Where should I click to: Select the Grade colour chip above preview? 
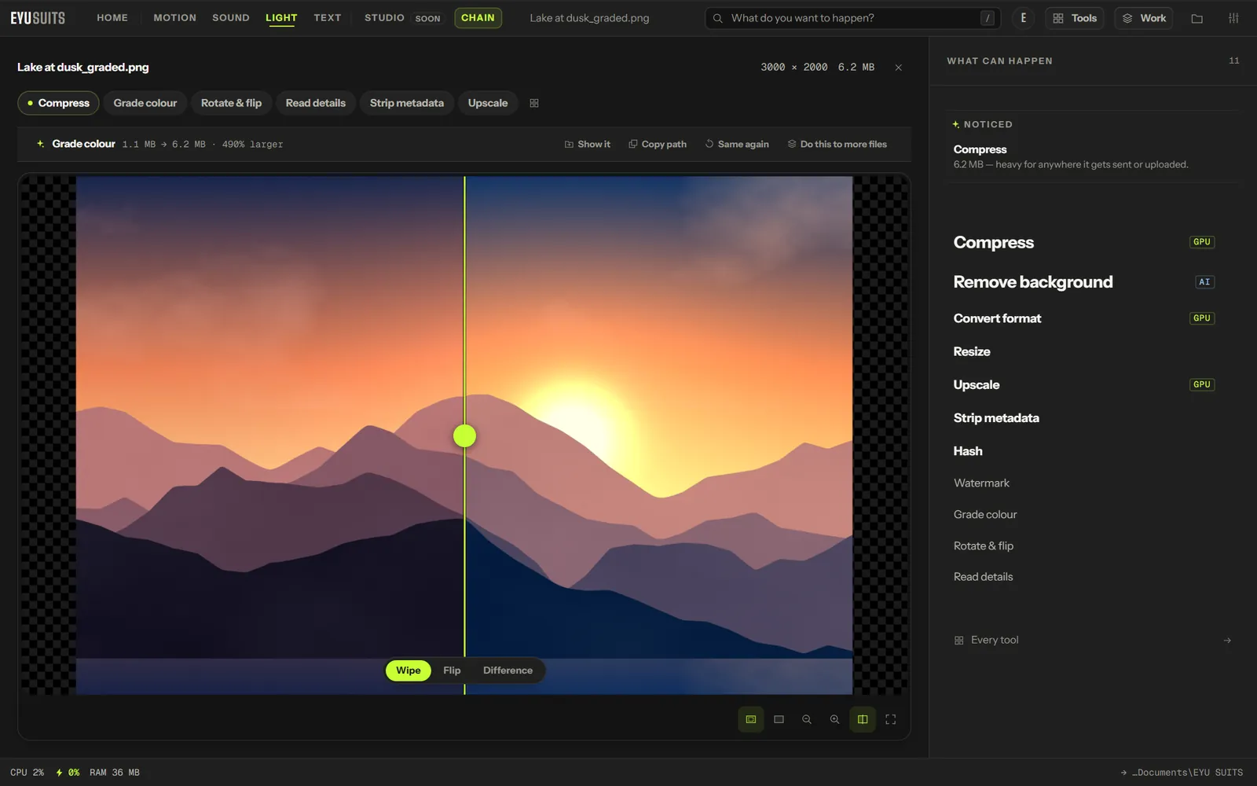click(x=145, y=103)
